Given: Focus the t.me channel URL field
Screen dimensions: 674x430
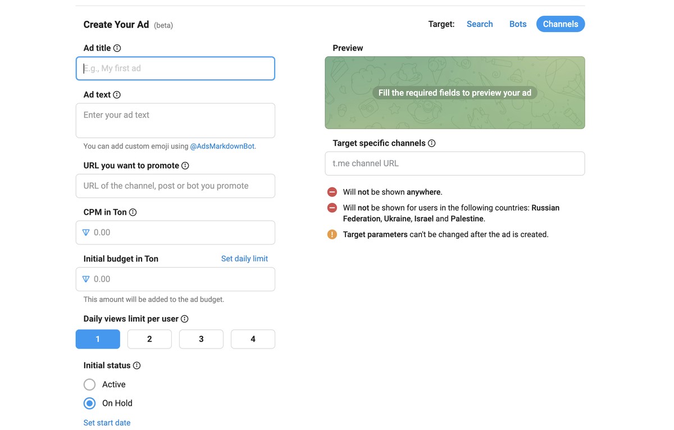Looking at the screenshot, I should point(455,164).
